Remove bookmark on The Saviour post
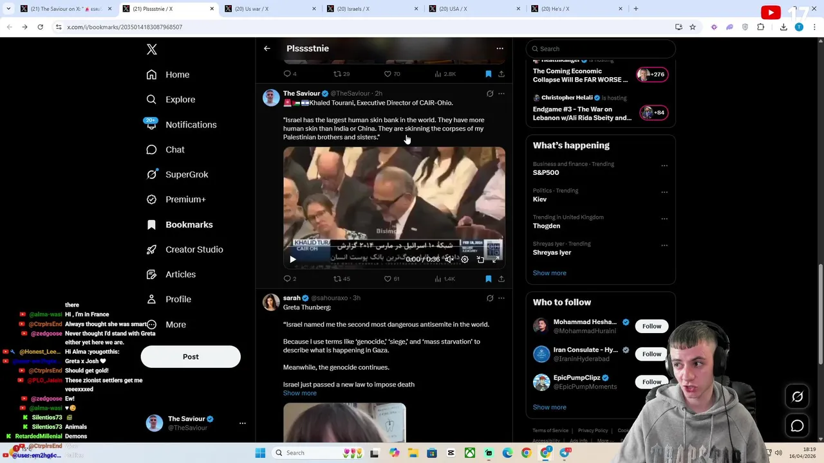 (x=489, y=278)
